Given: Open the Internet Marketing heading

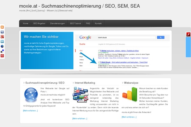Looking at the screenshot, I should 85,83.
